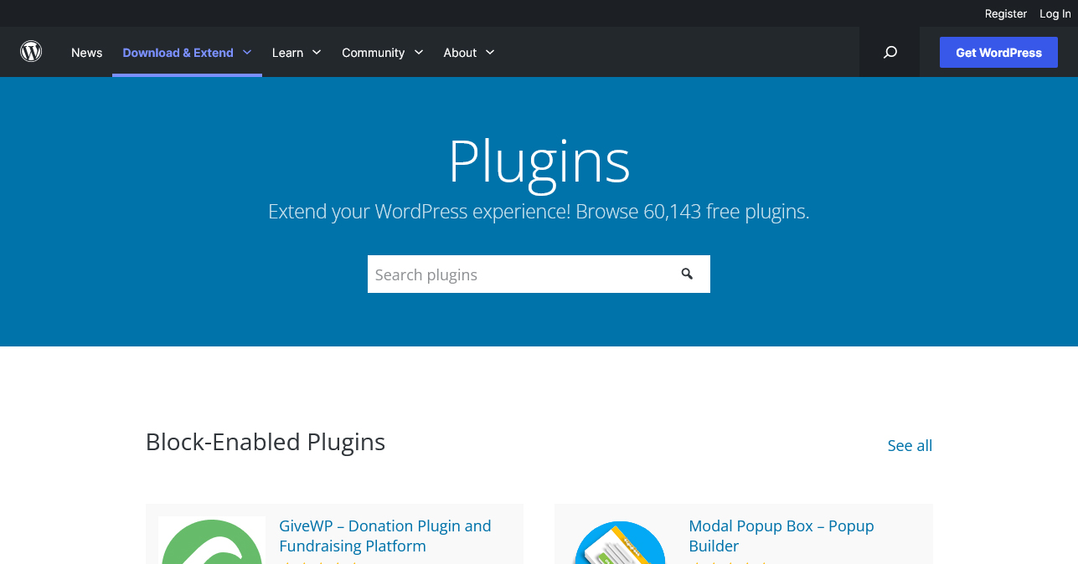Expand the Download & Extend chevron
Screen dimensions: 1078x564
[247, 52]
